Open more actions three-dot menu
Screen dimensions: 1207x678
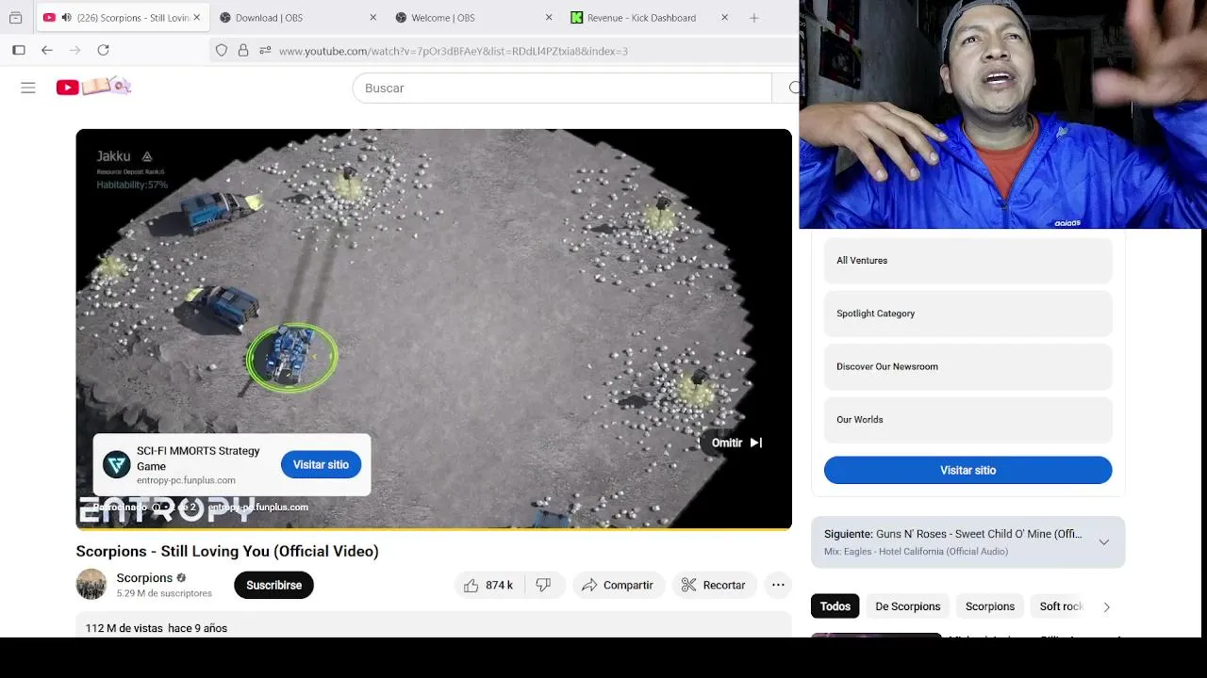pos(778,585)
